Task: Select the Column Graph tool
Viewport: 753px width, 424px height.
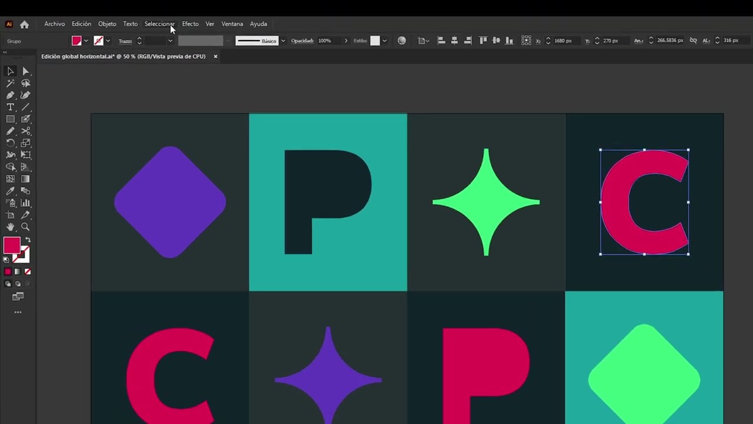Action: 26,203
